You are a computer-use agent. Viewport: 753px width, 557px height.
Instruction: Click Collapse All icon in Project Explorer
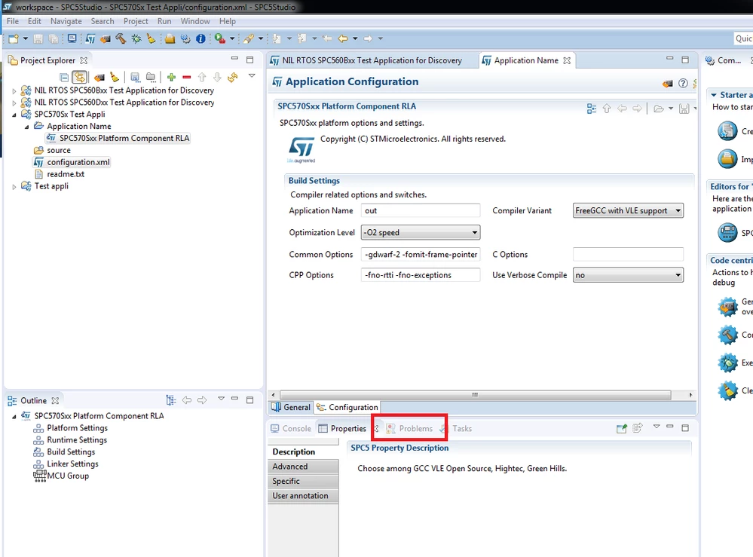(x=64, y=77)
